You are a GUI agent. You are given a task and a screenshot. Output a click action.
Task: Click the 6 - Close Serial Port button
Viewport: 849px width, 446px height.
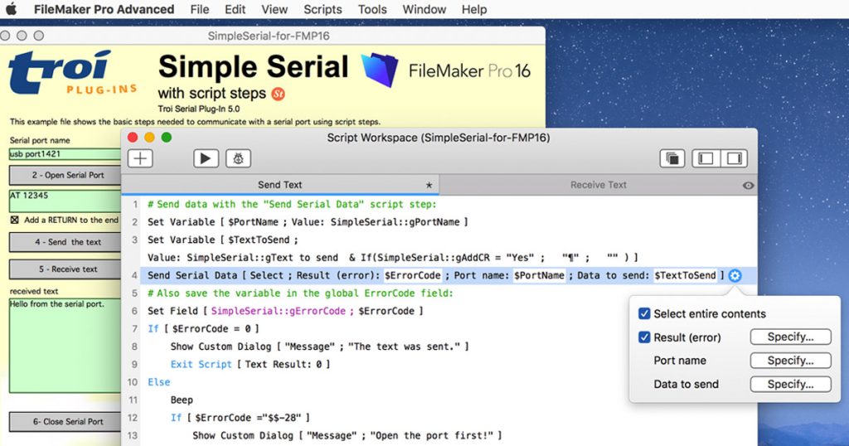65,422
